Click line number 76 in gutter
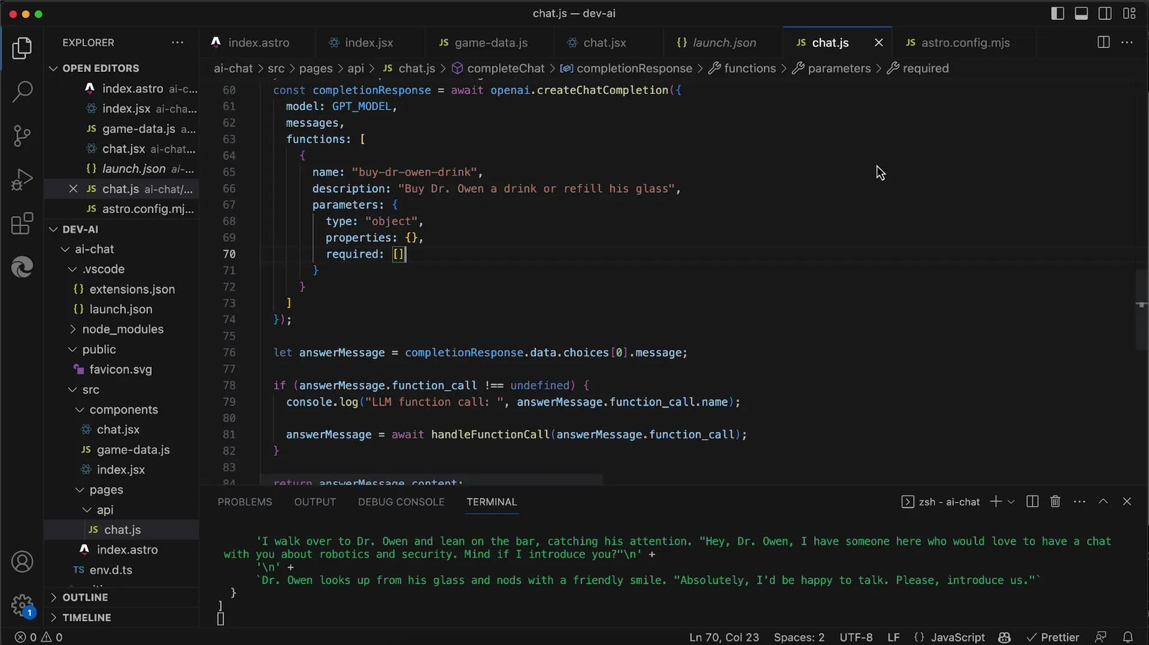 pos(229,352)
